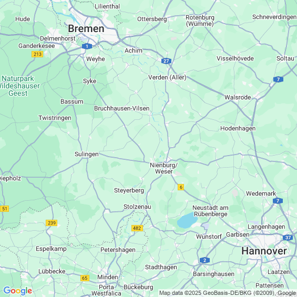Click the A7 shield near Soltau

278,79
